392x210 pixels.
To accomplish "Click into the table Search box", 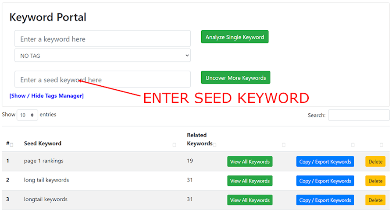I will 358,115.
